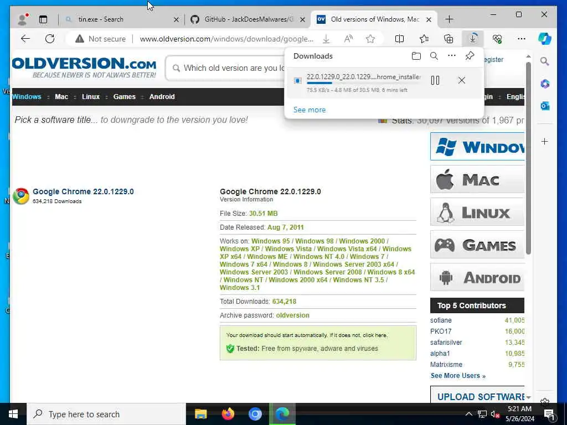Viewport: 567px width, 425px height.
Task: Click See more in Downloads panel
Action: [x=310, y=110]
